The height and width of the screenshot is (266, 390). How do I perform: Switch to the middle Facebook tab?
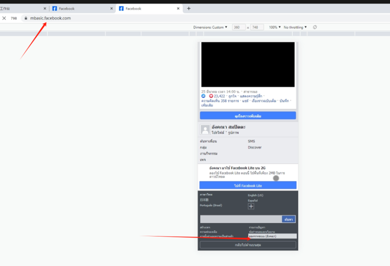pos(80,8)
